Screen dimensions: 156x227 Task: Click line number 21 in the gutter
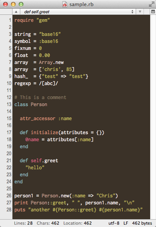pyautogui.click(x=9, y=161)
